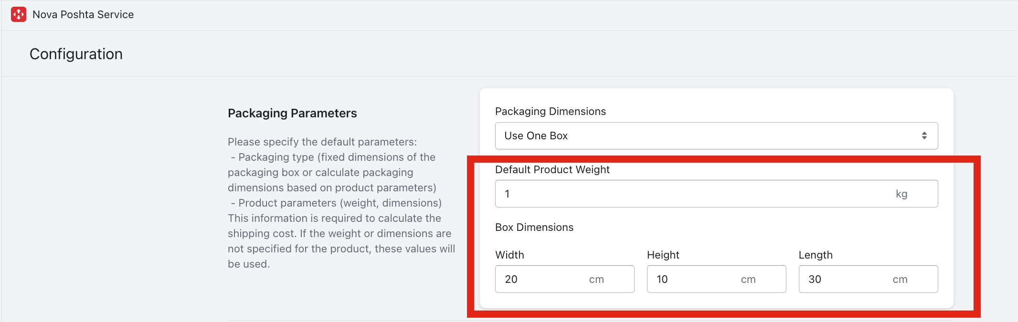Click the Width input showing 20
Screen dimensions: 1018x322
click(540, 279)
